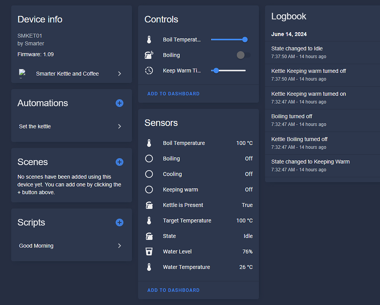This screenshot has height=305, width=380.
Task: Open the Good Morning script chevron
Action: [x=119, y=246]
